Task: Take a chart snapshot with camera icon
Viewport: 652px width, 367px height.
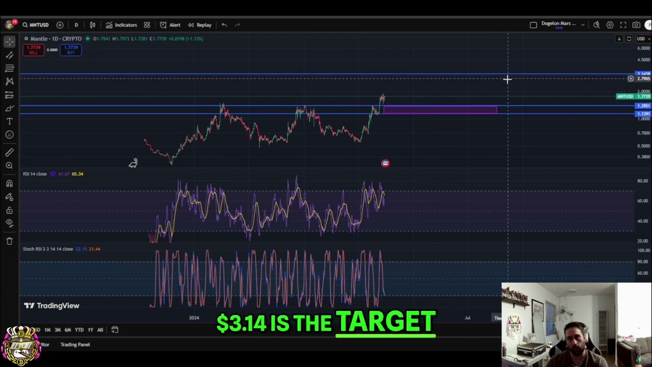Action: [x=636, y=24]
